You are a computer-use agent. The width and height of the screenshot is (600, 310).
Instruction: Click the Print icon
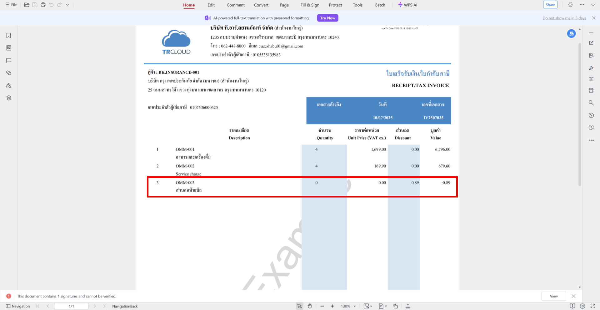coord(43,5)
